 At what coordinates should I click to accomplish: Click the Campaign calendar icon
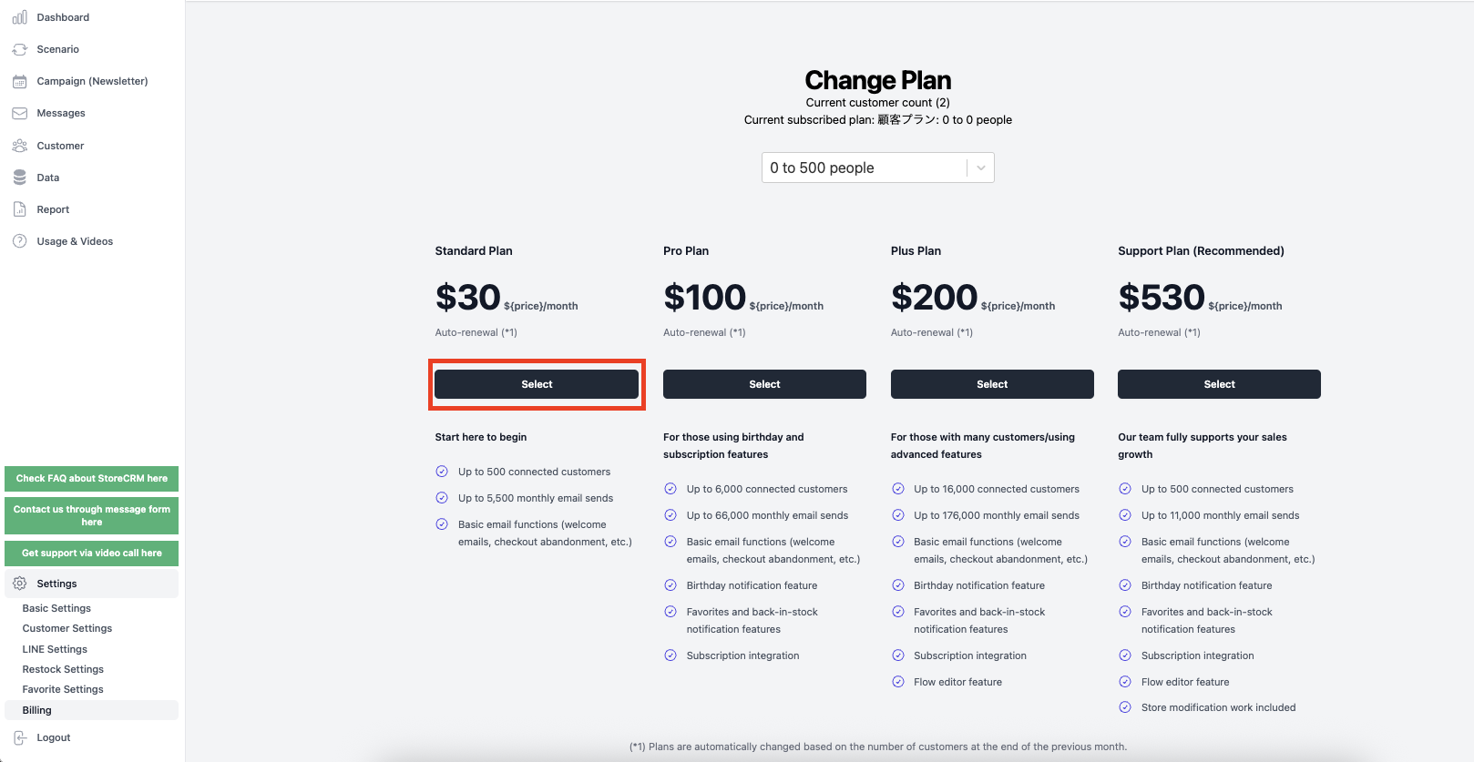(19, 81)
